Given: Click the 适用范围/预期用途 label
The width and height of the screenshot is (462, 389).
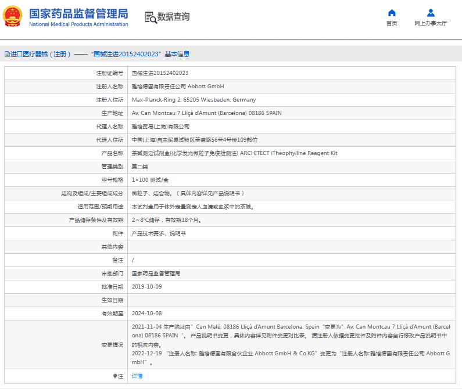Looking at the screenshot, I should (101, 207).
